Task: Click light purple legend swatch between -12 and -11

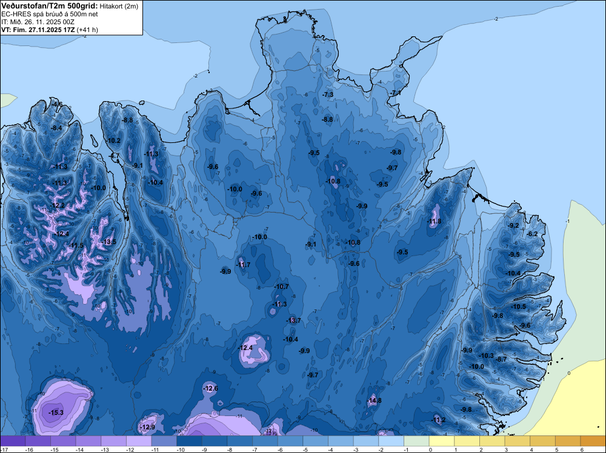Action: 139,441
